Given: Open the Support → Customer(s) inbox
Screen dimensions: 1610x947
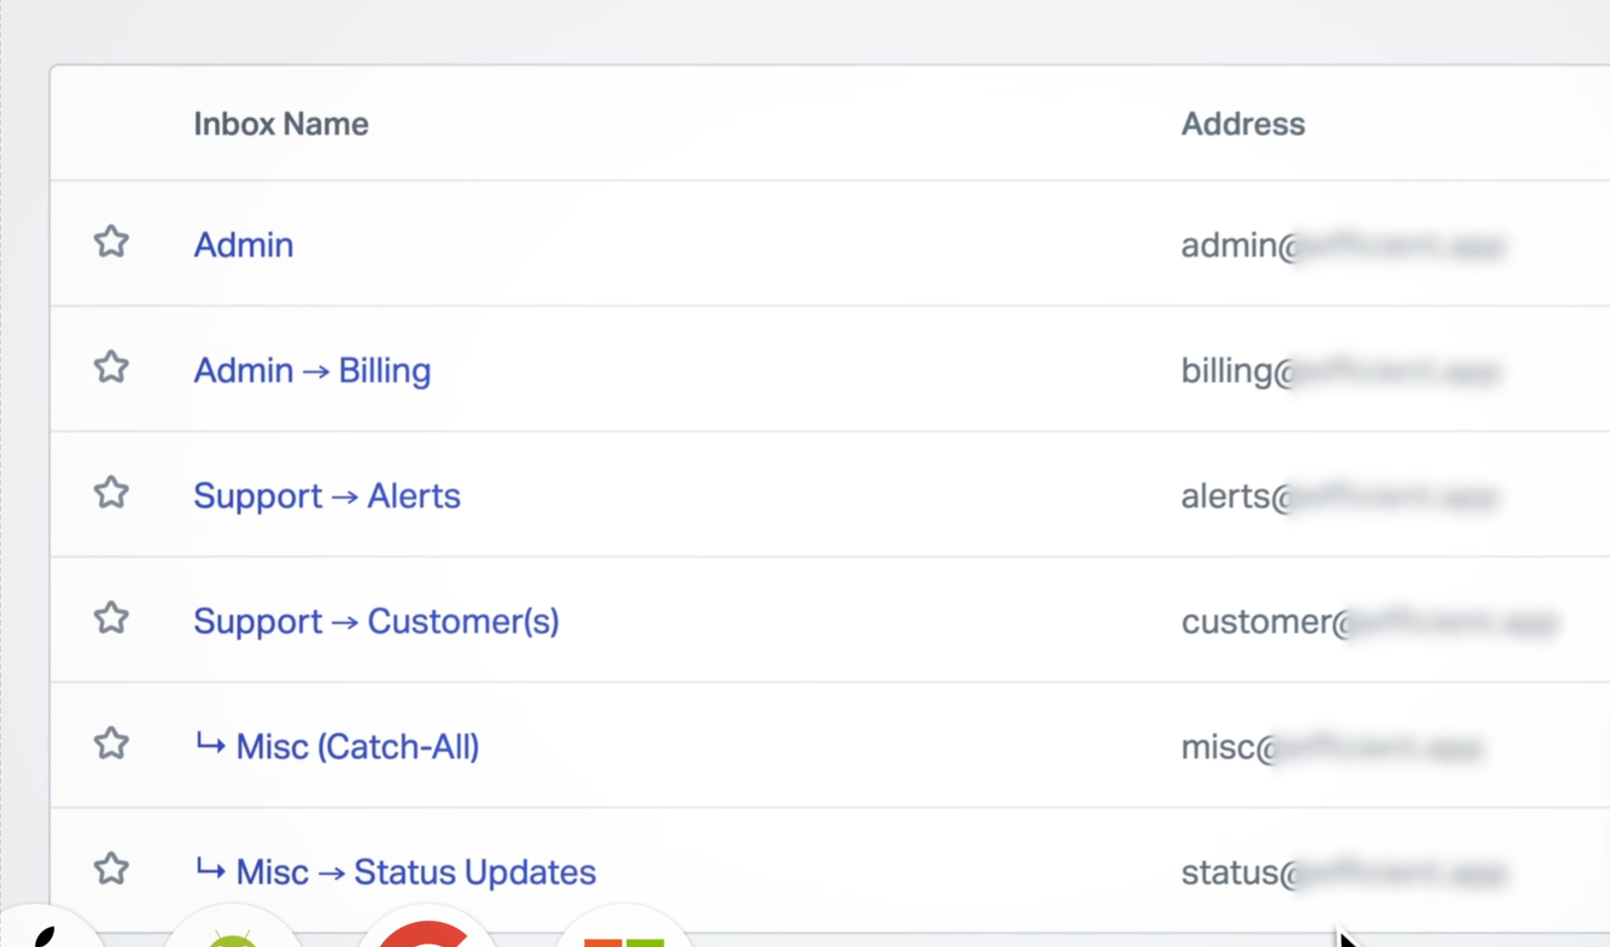Looking at the screenshot, I should (376, 621).
